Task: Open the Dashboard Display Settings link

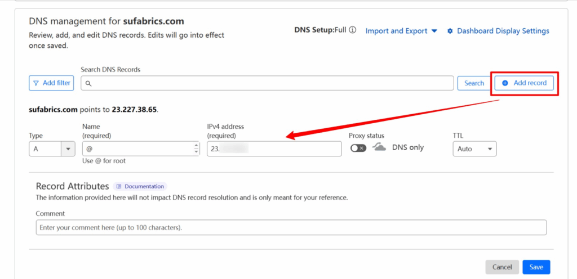Action: (x=503, y=31)
